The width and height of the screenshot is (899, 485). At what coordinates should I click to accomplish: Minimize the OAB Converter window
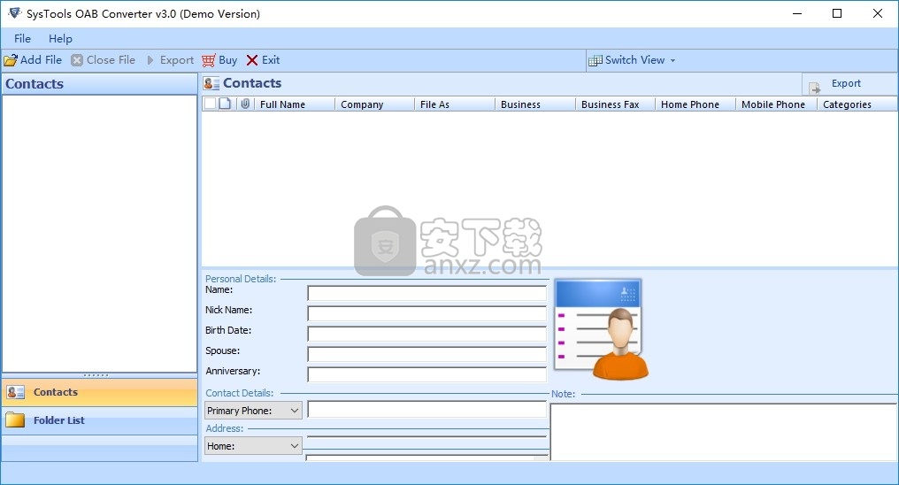797,13
